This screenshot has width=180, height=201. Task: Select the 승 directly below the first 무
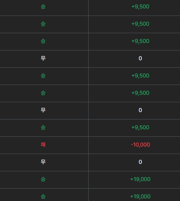click(x=43, y=76)
